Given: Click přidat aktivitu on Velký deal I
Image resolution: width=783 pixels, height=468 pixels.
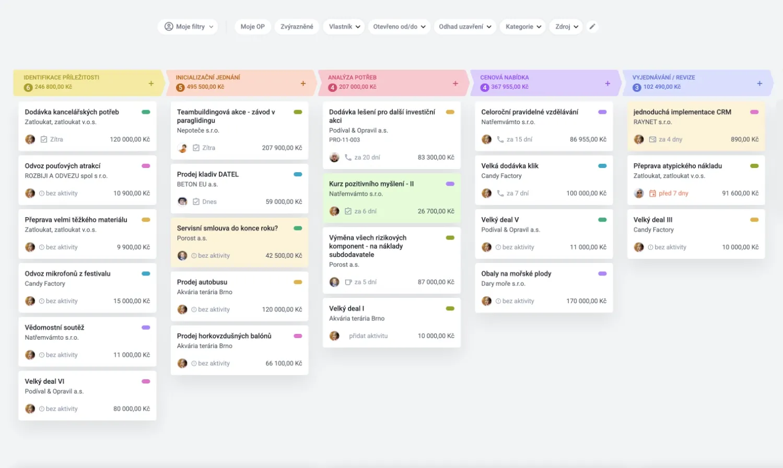Looking at the screenshot, I should pyautogui.click(x=368, y=336).
